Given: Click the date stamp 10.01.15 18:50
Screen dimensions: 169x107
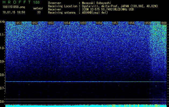Looking at the screenshot, I should tap(14, 12).
